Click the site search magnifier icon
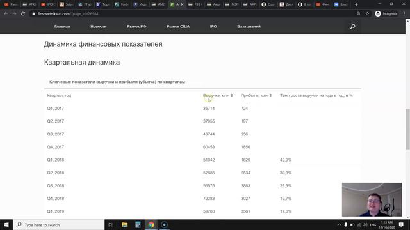 point(353,26)
